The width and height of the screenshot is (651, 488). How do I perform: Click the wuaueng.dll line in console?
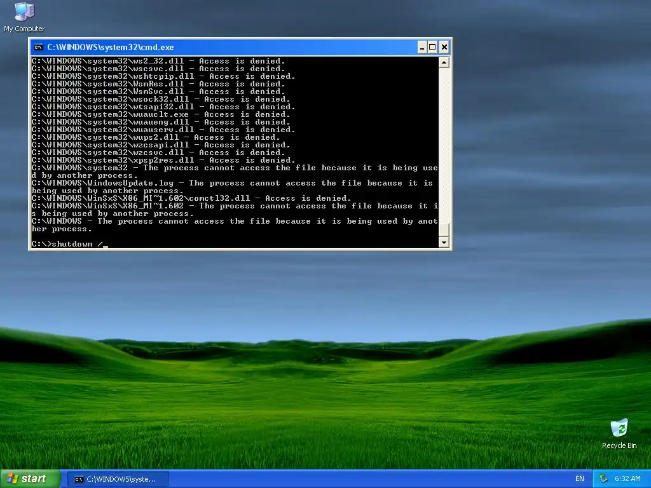click(x=161, y=122)
